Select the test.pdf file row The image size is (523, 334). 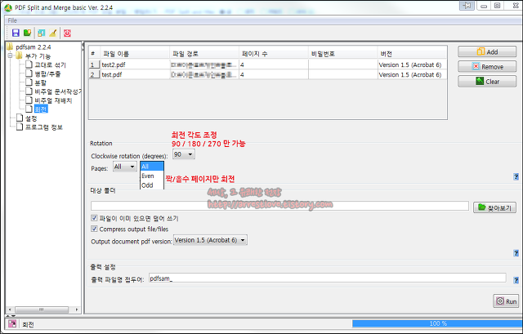tap(268, 74)
